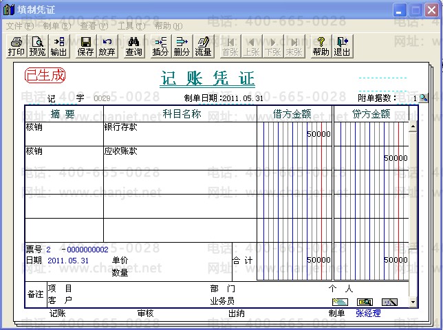The image size is (443, 330).
Task: Open the 文件 menu
Action: click(19, 25)
